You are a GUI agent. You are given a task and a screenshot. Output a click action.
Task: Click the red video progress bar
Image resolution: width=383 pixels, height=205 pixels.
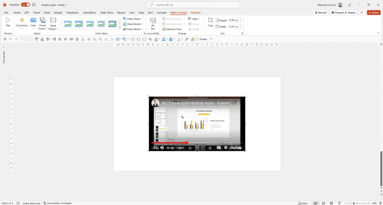click(169, 143)
